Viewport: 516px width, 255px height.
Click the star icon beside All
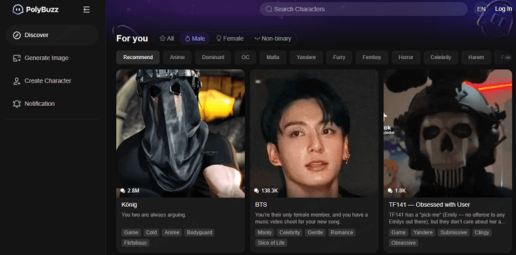pos(162,38)
